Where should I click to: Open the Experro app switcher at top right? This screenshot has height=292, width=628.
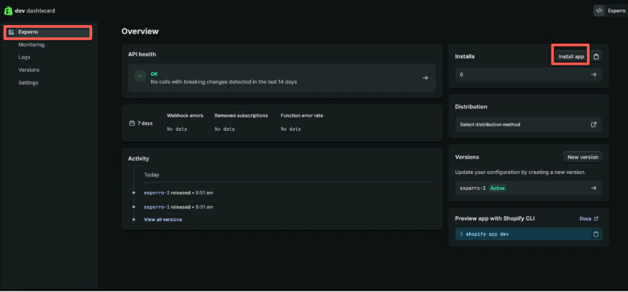[611, 11]
